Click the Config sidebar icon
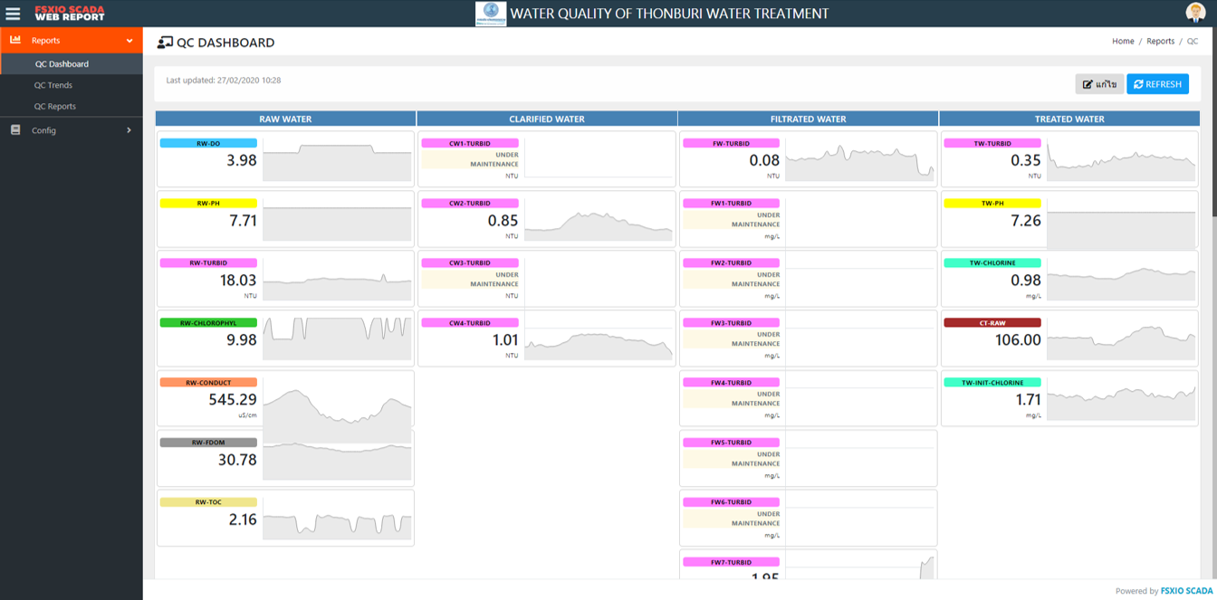This screenshot has height=600, width=1217. [15, 130]
